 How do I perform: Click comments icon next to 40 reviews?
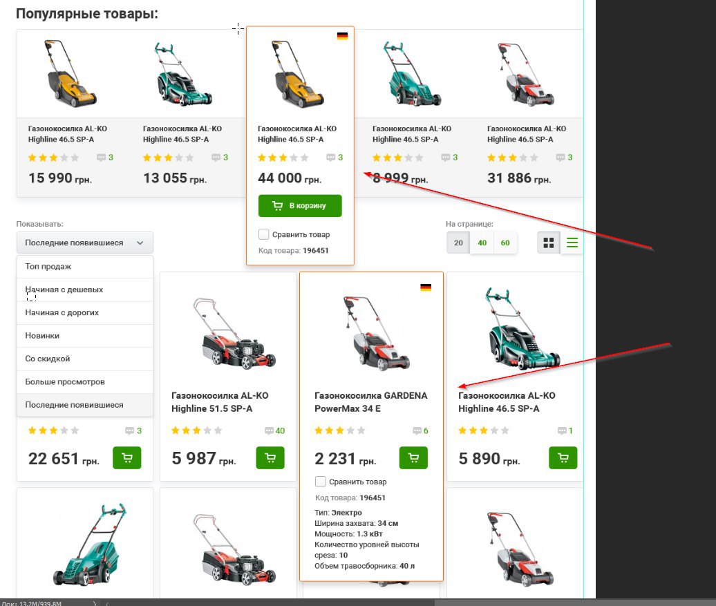pyautogui.click(x=269, y=430)
